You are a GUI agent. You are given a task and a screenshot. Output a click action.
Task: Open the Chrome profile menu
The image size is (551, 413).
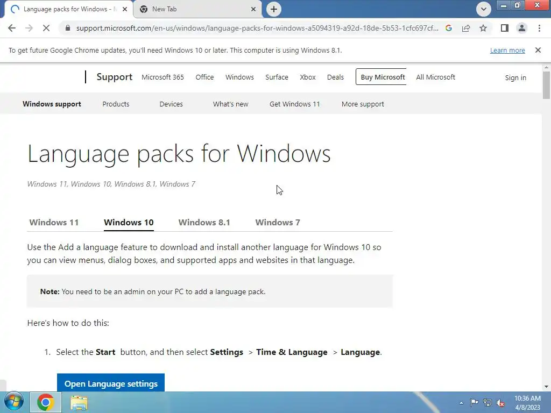pyautogui.click(x=522, y=28)
